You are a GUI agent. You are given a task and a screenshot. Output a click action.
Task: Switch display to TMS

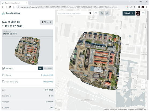(x=40, y=68)
